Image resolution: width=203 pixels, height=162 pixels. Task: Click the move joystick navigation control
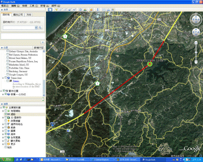point(196,32)
